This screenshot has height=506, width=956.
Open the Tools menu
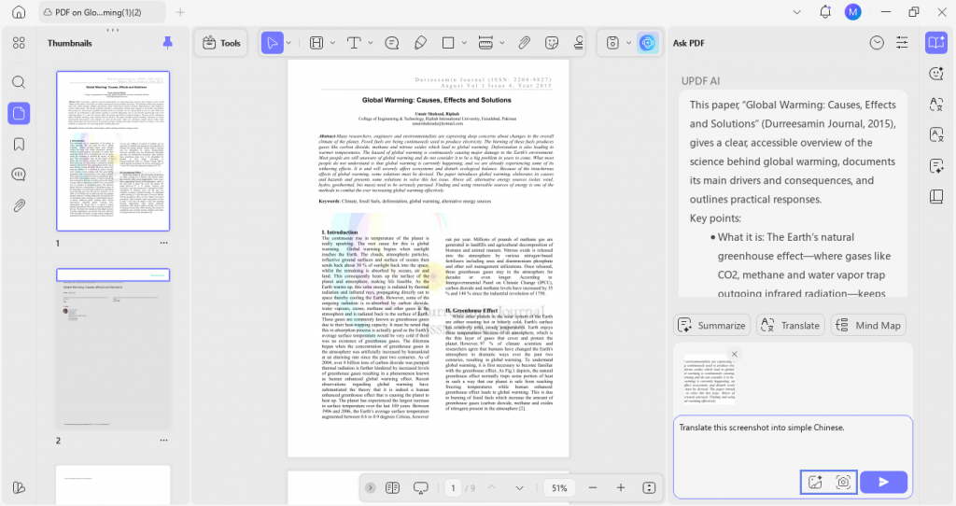[x=221, y=43]
